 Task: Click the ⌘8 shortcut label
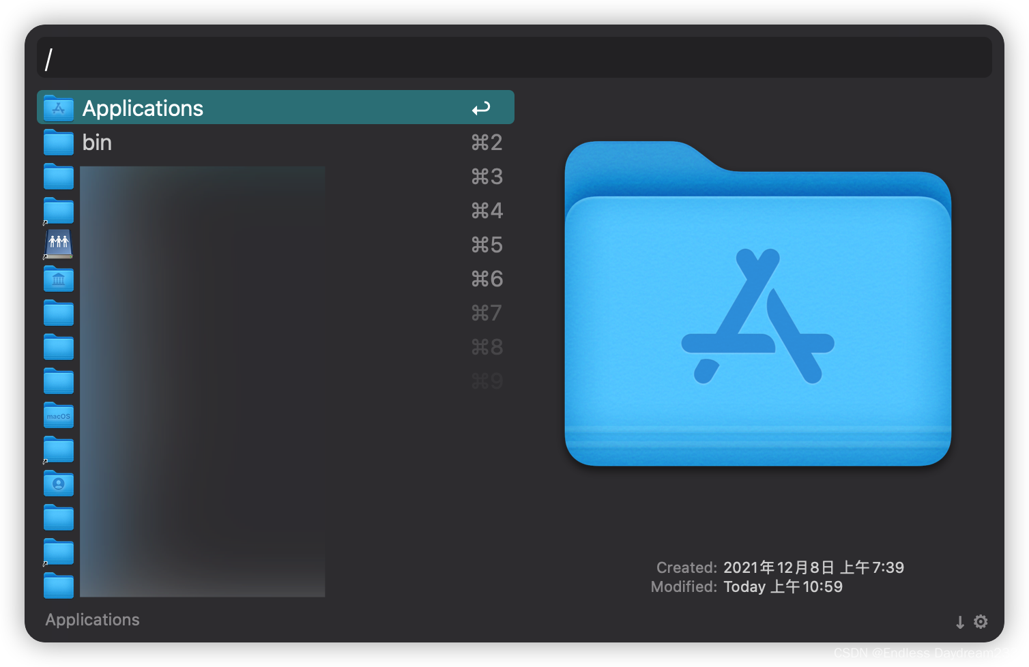coord(487,347)
